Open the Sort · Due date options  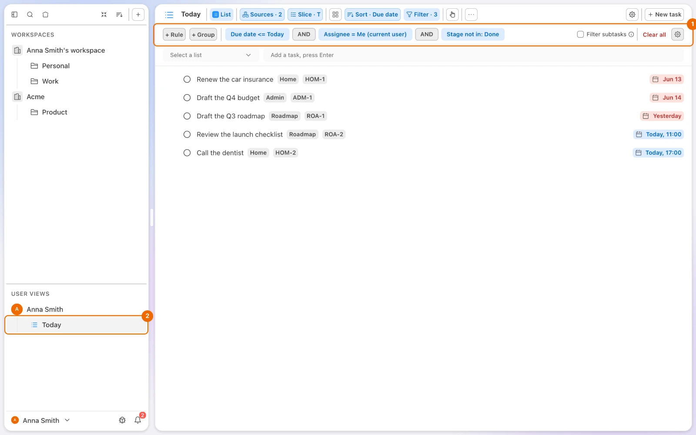(372, 14)
